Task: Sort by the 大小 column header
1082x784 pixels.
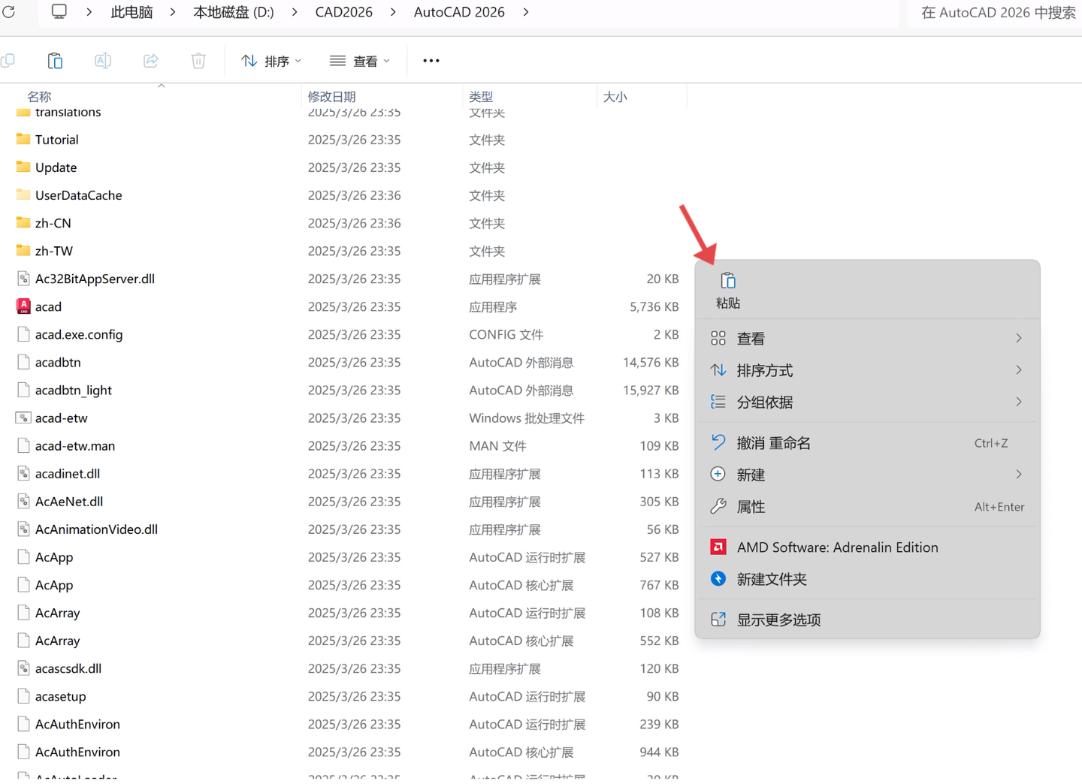Action: [x=615, y=96]
